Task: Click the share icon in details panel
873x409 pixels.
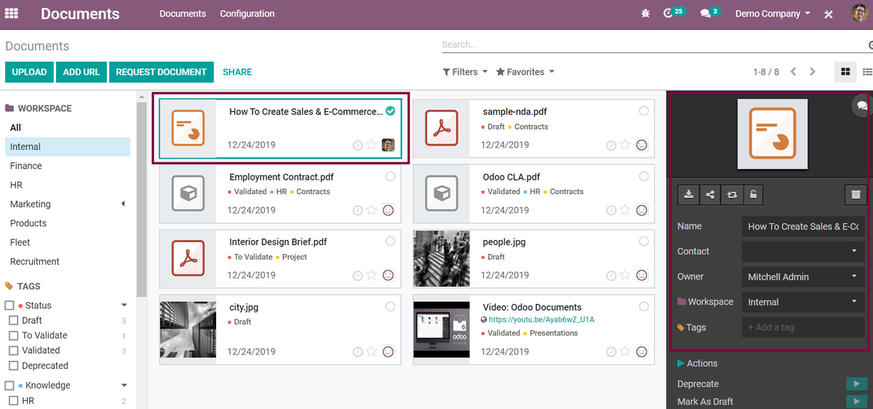Action: (x=710, y=194)
